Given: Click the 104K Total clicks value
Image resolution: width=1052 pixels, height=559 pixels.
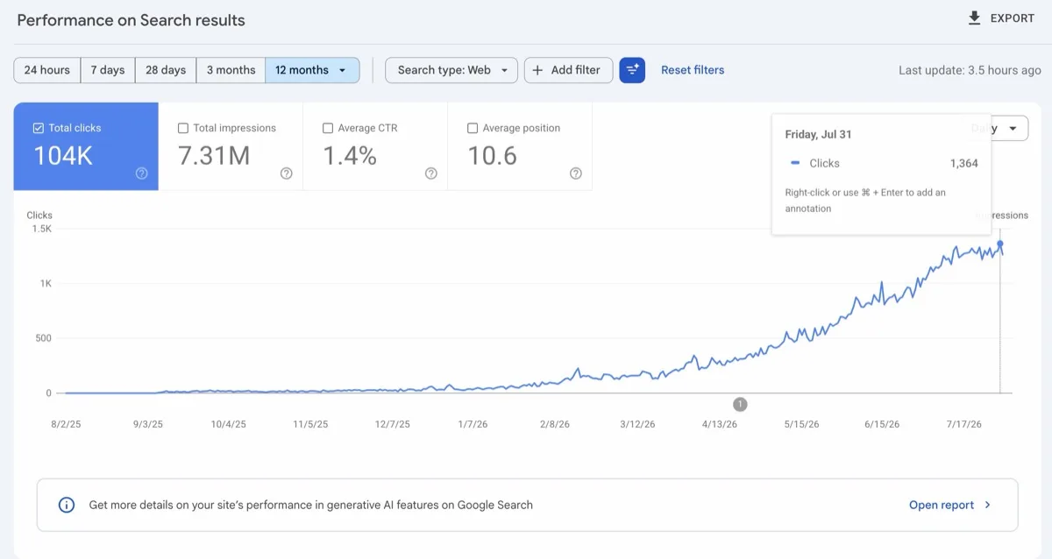Looking at the screenshot, I should pyautogui.click(x=63, y=156).
